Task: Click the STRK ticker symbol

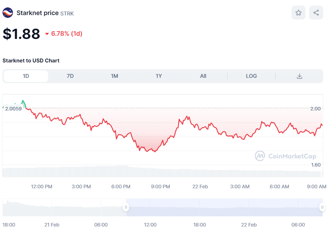Action: 67,14
